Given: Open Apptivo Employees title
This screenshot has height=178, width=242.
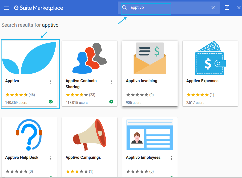Looking at the screenshot, I should point(143,157).
